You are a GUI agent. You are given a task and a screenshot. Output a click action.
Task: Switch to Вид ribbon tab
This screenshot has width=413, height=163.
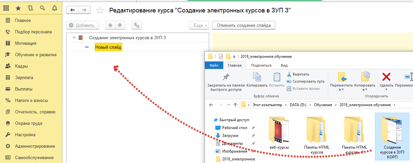click(284, 65)
